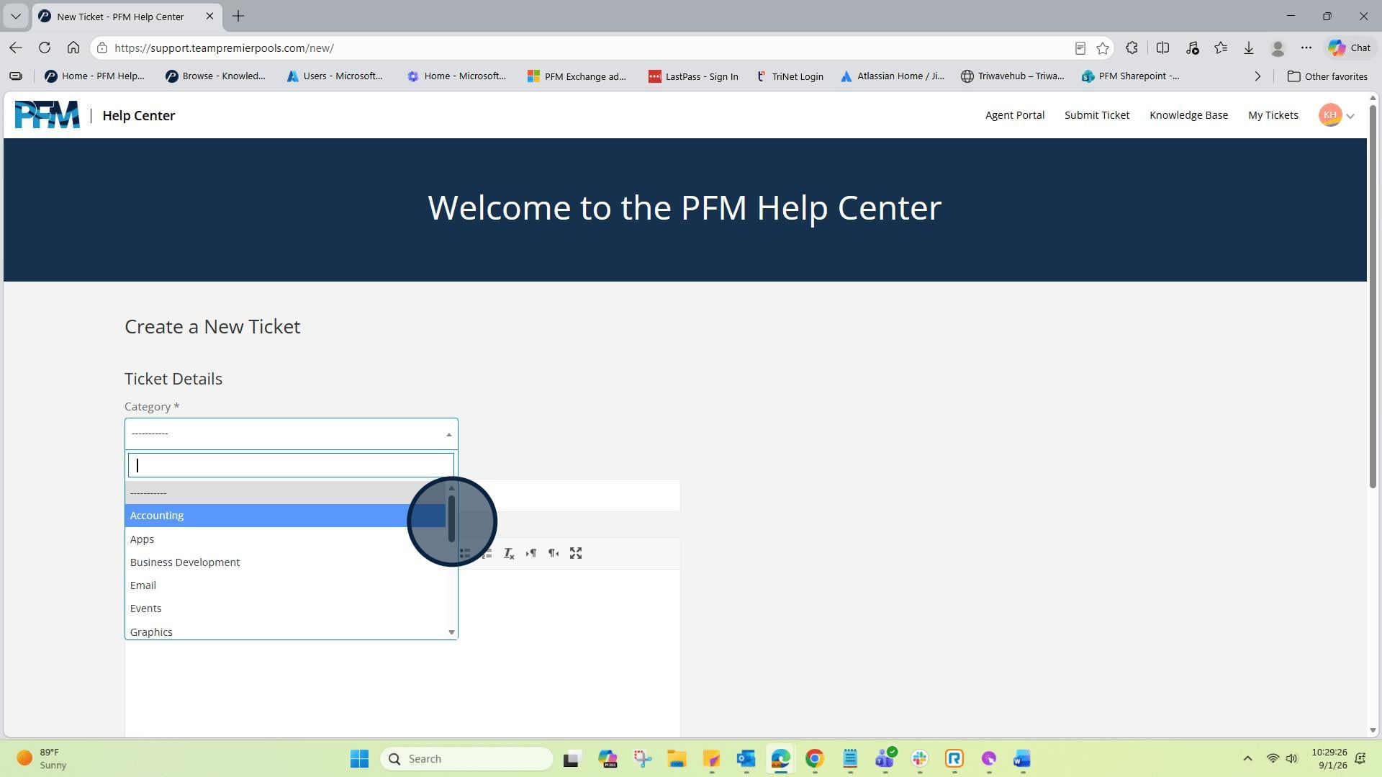Collapse the Category dropdown
The image size is (1382, 777).
point(449,434)
